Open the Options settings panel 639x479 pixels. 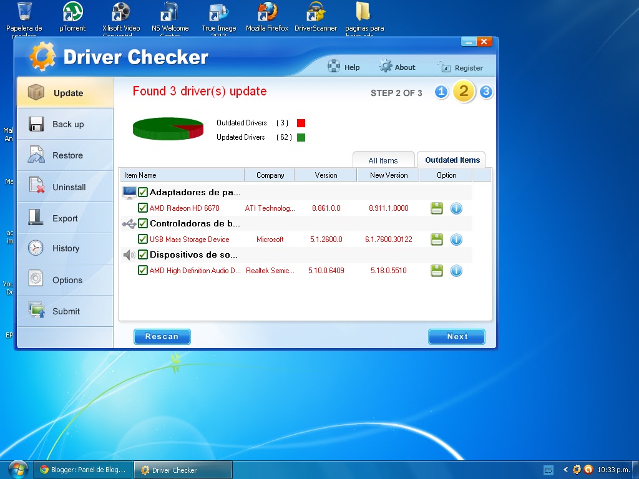point(65,280)
